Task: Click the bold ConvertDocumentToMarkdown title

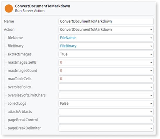Action: coord(42,6)
